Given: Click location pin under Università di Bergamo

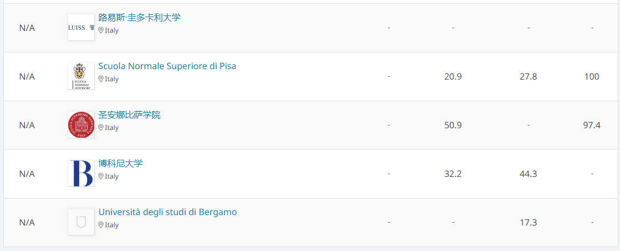Looking at the screenshot, I should point(101,224).
